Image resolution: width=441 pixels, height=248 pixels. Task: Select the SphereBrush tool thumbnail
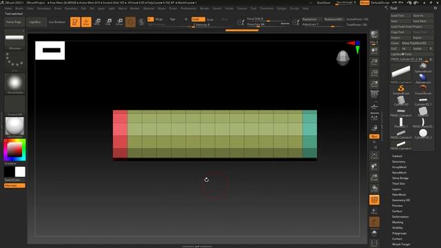click(423, 68)
